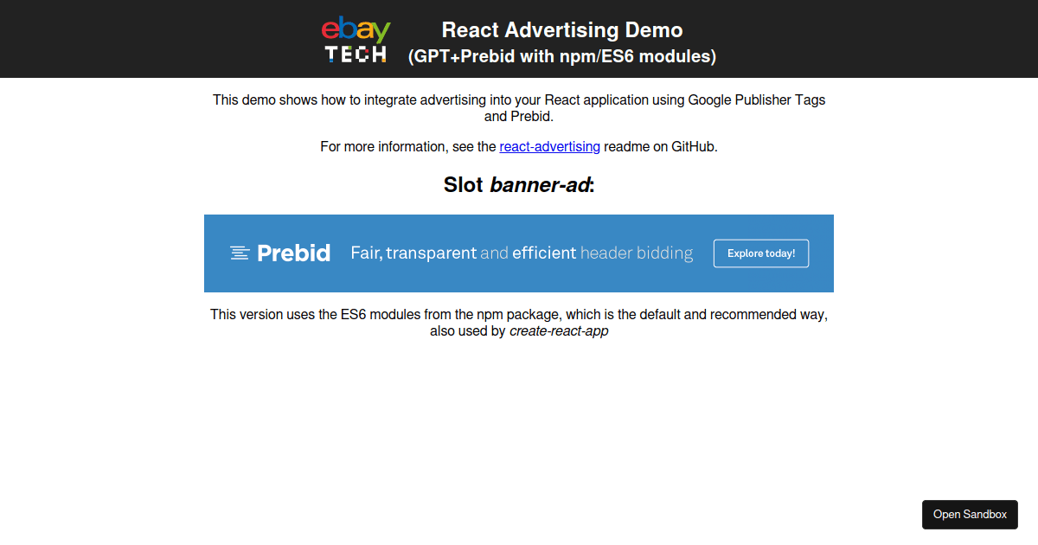This screenshot has width=1038, height=545.
Task: Click the Open Sandbox button
Action: (970, 514)
